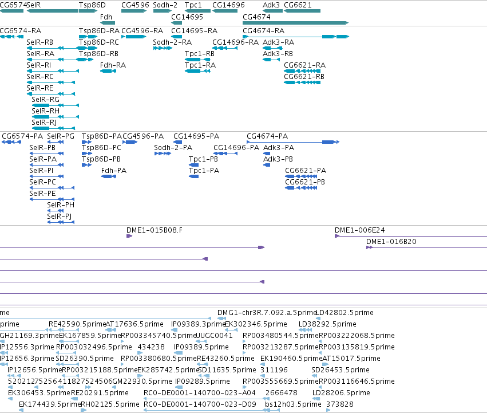
Task: Select protein Tsp86D-PA
Action: tap(86, 142)
